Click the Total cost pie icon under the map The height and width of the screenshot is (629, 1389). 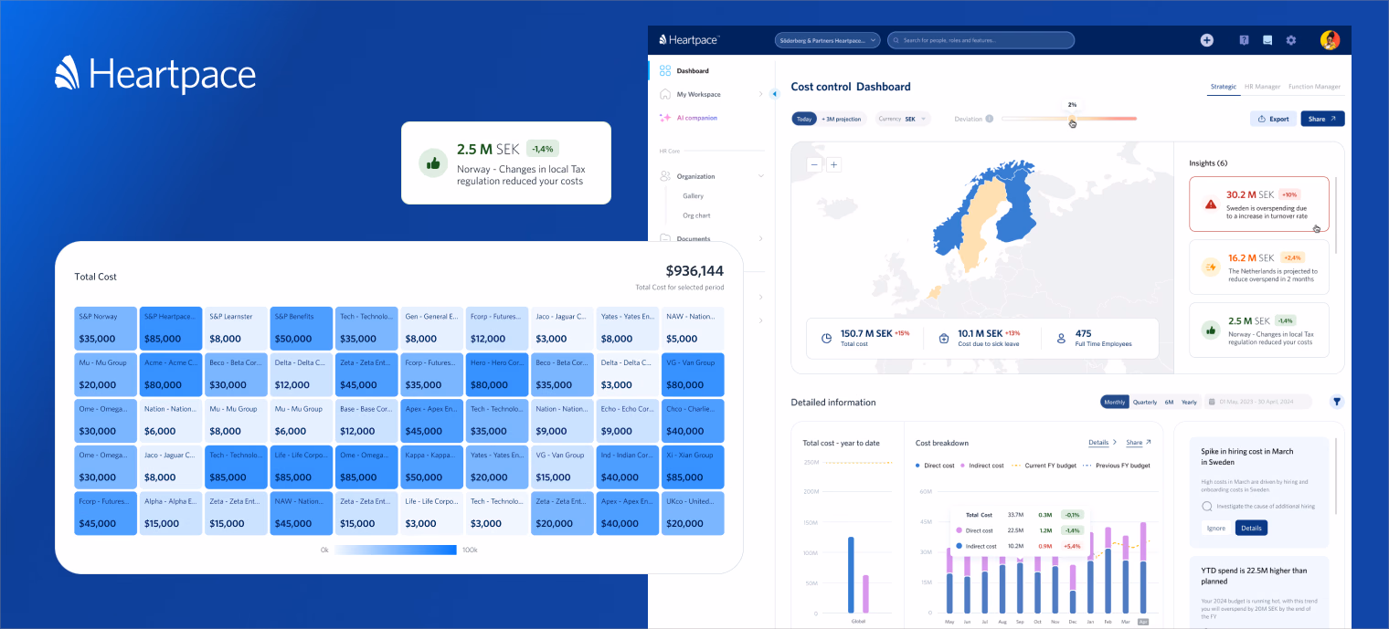[x=826, y=339]
